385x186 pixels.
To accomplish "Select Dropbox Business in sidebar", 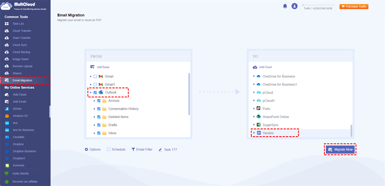I will (x=25, y=151).
